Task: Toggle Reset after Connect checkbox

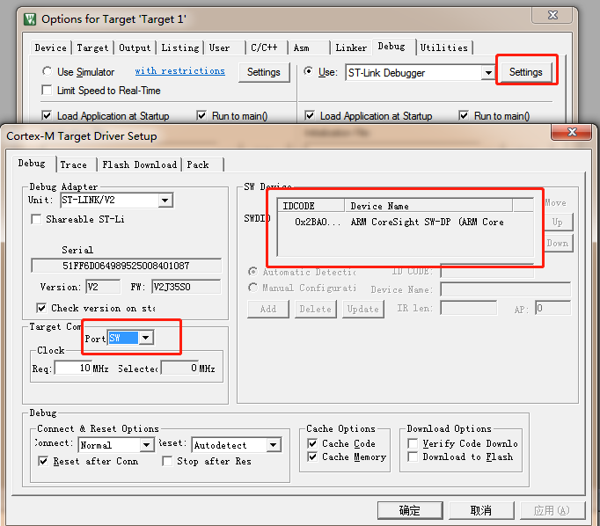Action: [x=43, y=461]
